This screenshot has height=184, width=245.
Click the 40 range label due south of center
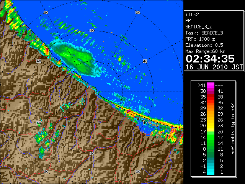point(92,153)
